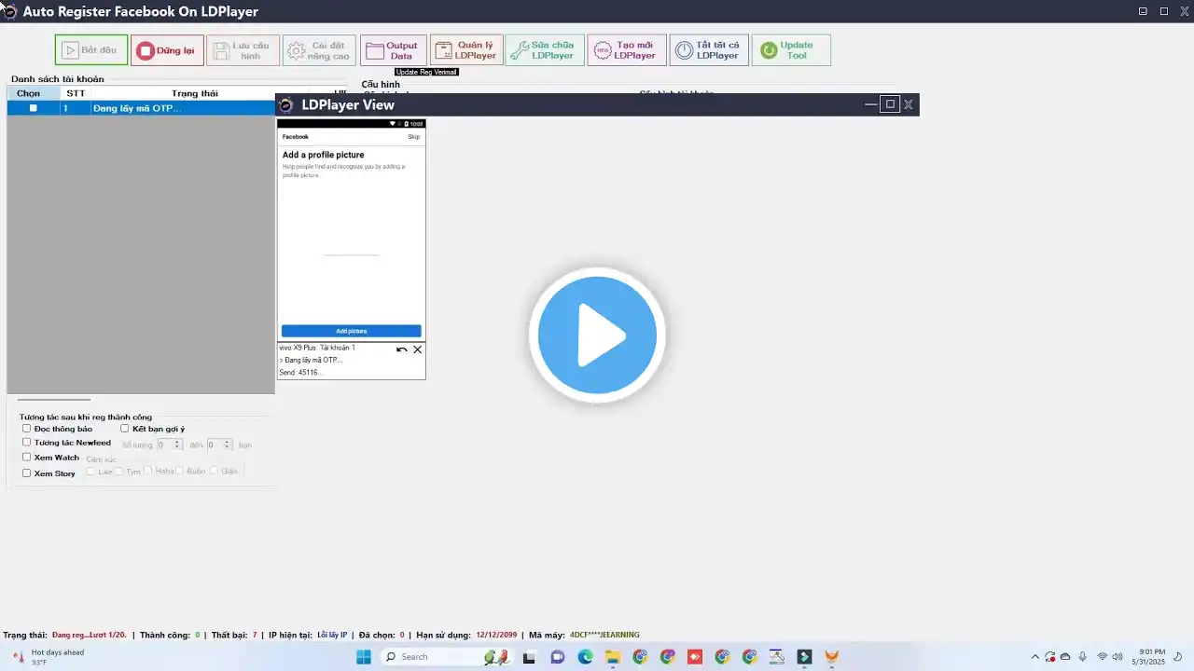
Task: Click the green refresh icon in Update Tool
Action: coord(769,50)
